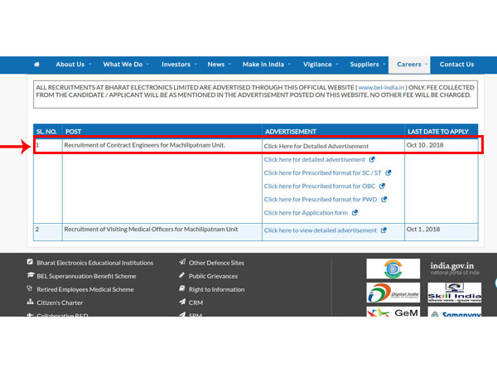Open the What We Do menu
497x373 pixels.
tap(123, 65)
